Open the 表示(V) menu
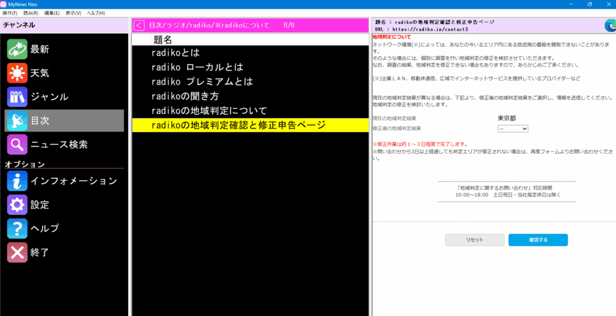 (73, 13)
